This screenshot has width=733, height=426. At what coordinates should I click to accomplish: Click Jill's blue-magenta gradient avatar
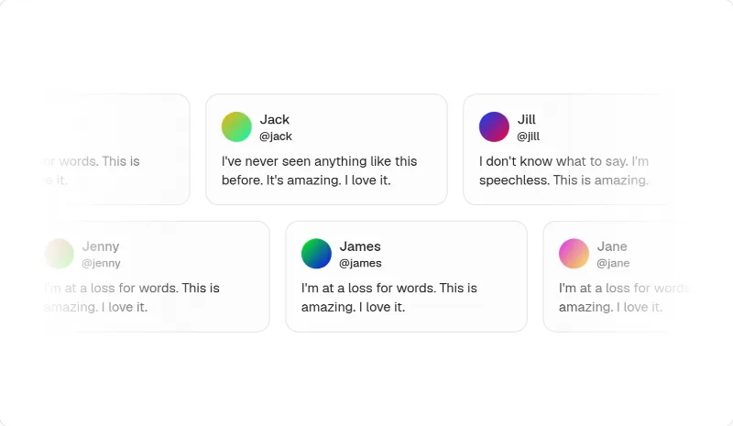pos(494,126)
